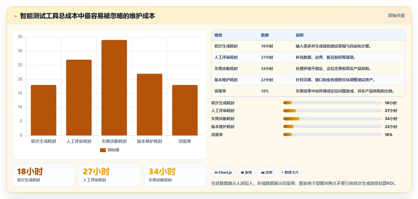
Task: Click the 进度 chip
Action: (267, 172)
